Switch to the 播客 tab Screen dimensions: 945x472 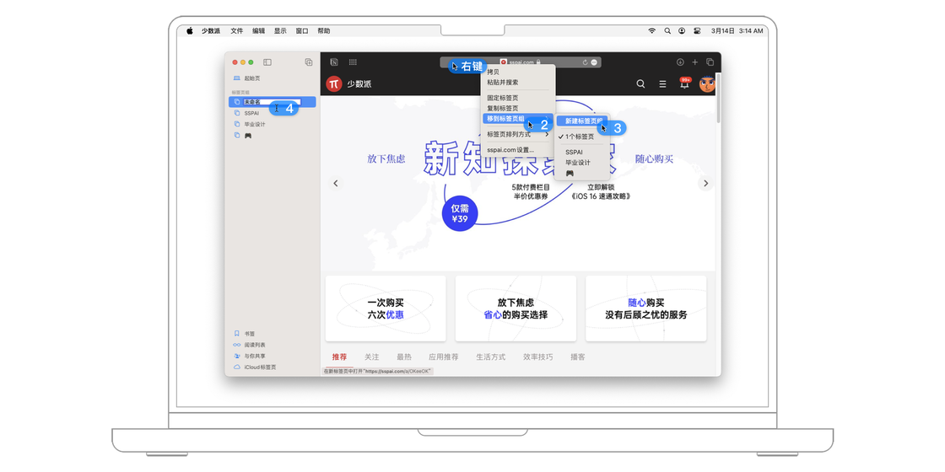(577, 357)
